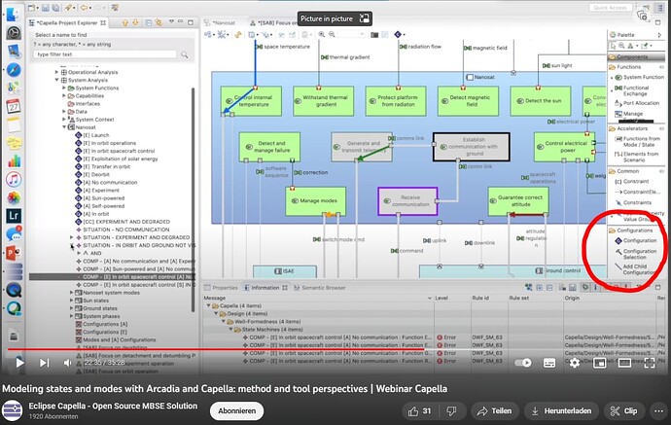Open Eclipse Capella channel name link
Screen dimensions: 671x425
point(113,407)
